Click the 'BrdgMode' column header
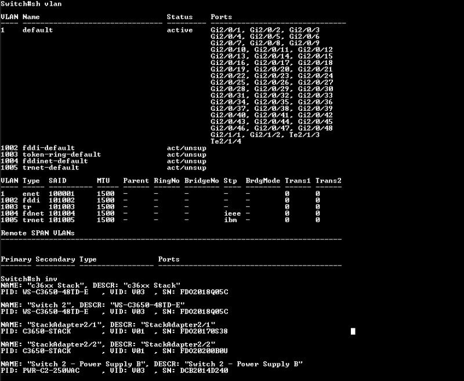The width and height of the screenshot is (464, 381). pos(263,180)
